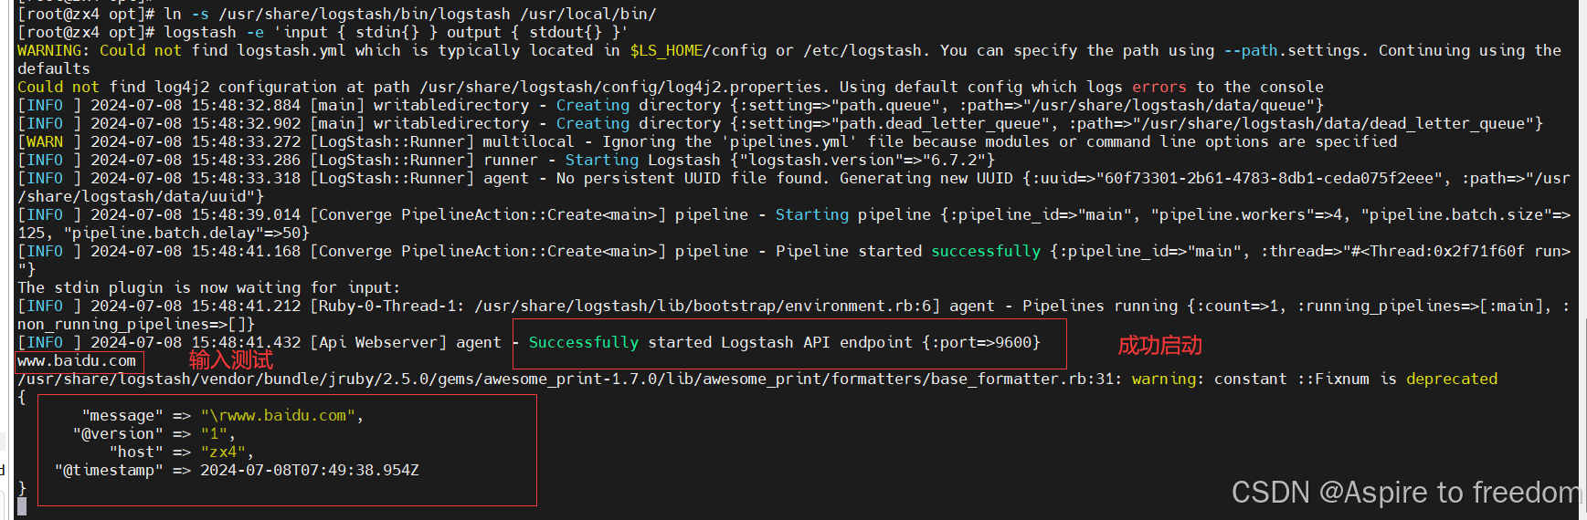Click 'Successfully started Logstash API endpoint' message

721,342
